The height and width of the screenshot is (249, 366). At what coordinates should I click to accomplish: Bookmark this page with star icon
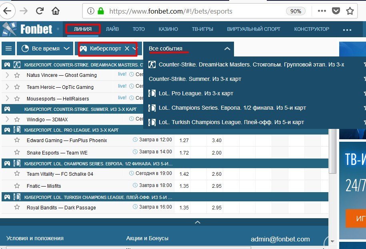click(350, 11)
